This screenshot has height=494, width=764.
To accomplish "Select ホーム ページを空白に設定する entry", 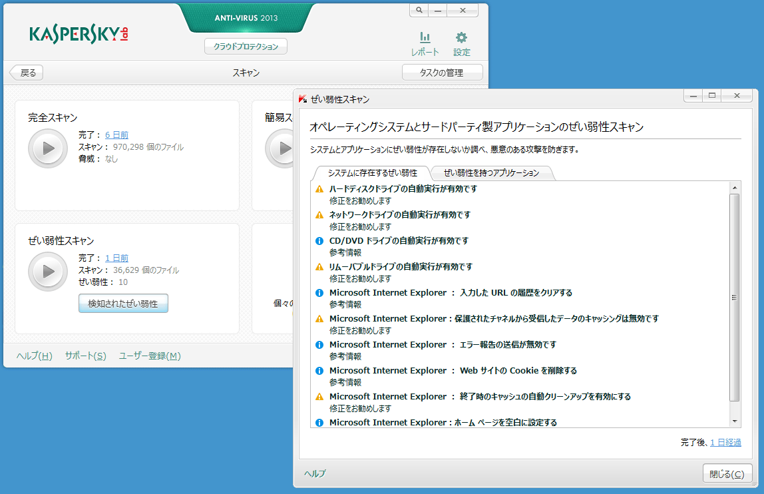I will [x=443, y=422].
